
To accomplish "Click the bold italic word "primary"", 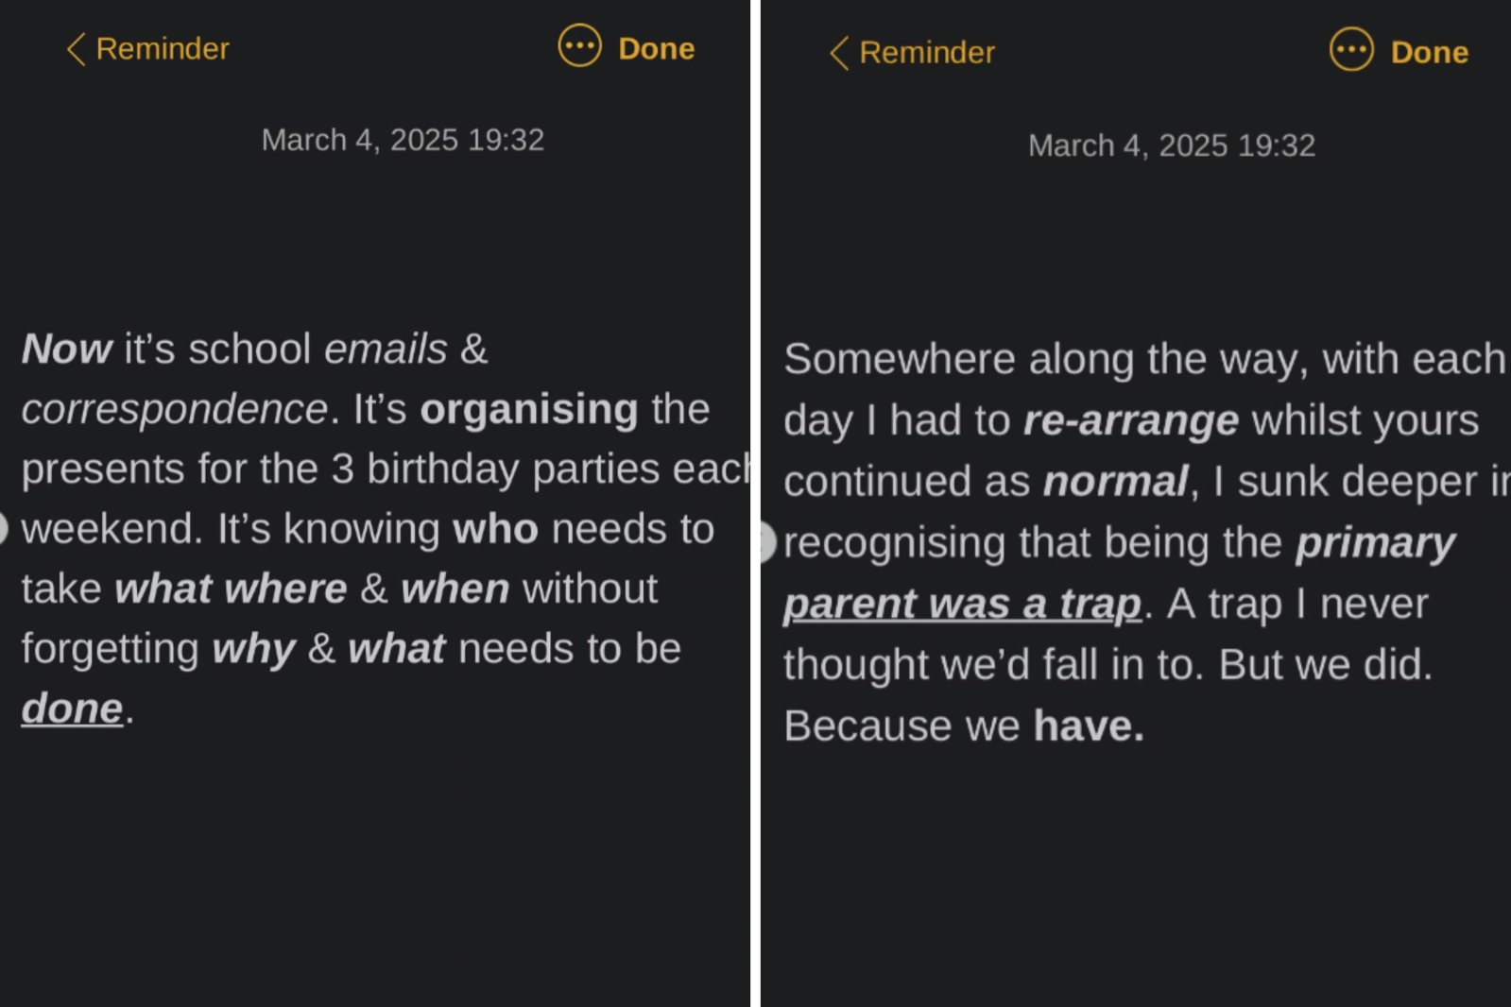I will click(1375, 543).
